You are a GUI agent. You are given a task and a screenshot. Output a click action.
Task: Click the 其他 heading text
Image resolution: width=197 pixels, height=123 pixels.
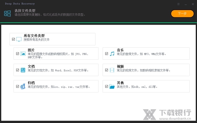pyautogui.click(x=120, y=83)
